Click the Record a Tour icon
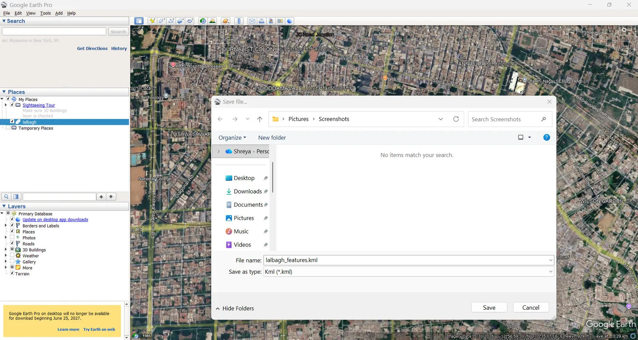This screenshot has height=340, width=638. coord(190,21)
